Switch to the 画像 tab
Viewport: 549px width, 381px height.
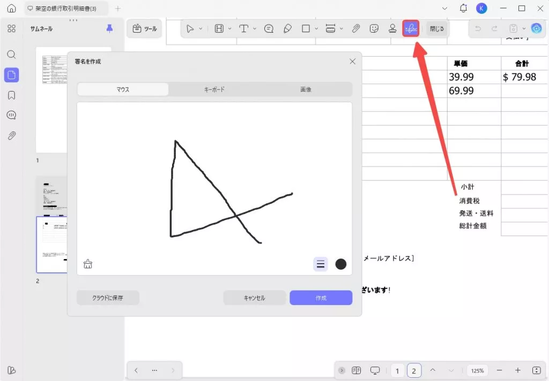(306, 89)
